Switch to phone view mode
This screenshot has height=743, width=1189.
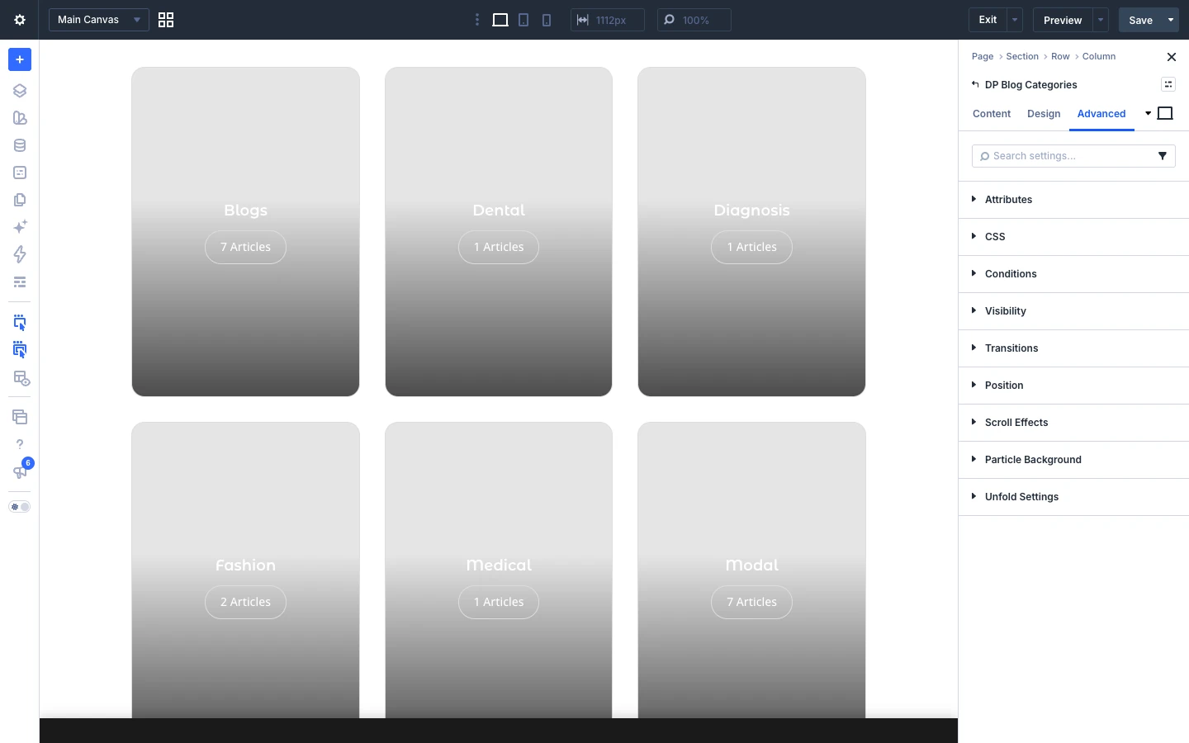pos(547,20)
